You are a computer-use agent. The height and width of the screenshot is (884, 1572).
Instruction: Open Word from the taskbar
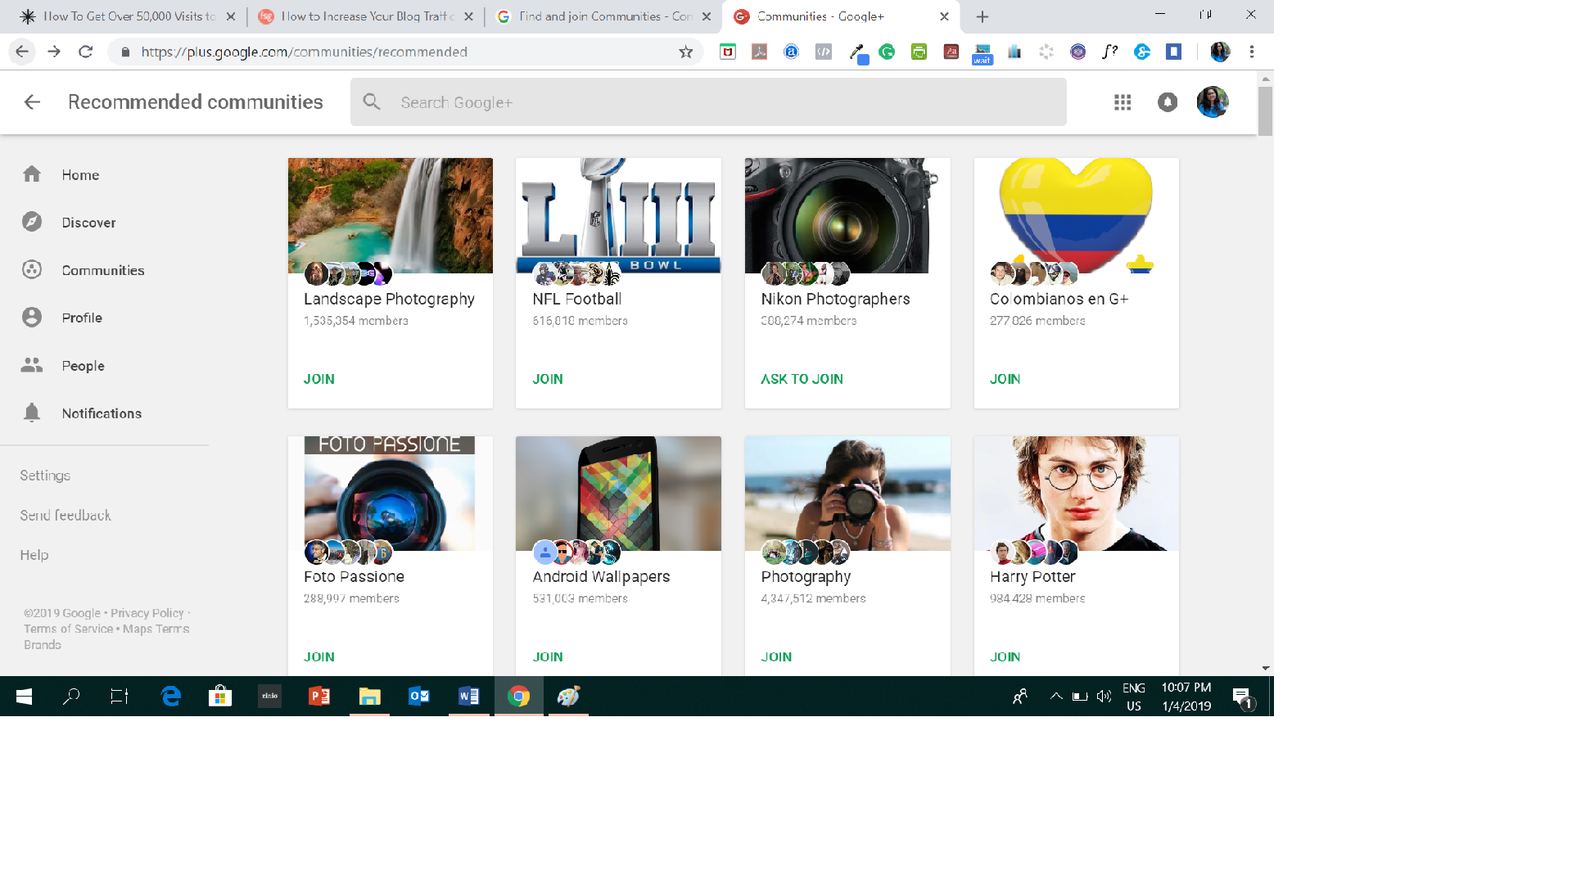point(469,697)
